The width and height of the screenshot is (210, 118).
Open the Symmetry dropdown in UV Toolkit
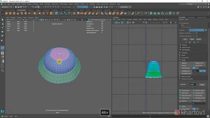click(196, 30)
